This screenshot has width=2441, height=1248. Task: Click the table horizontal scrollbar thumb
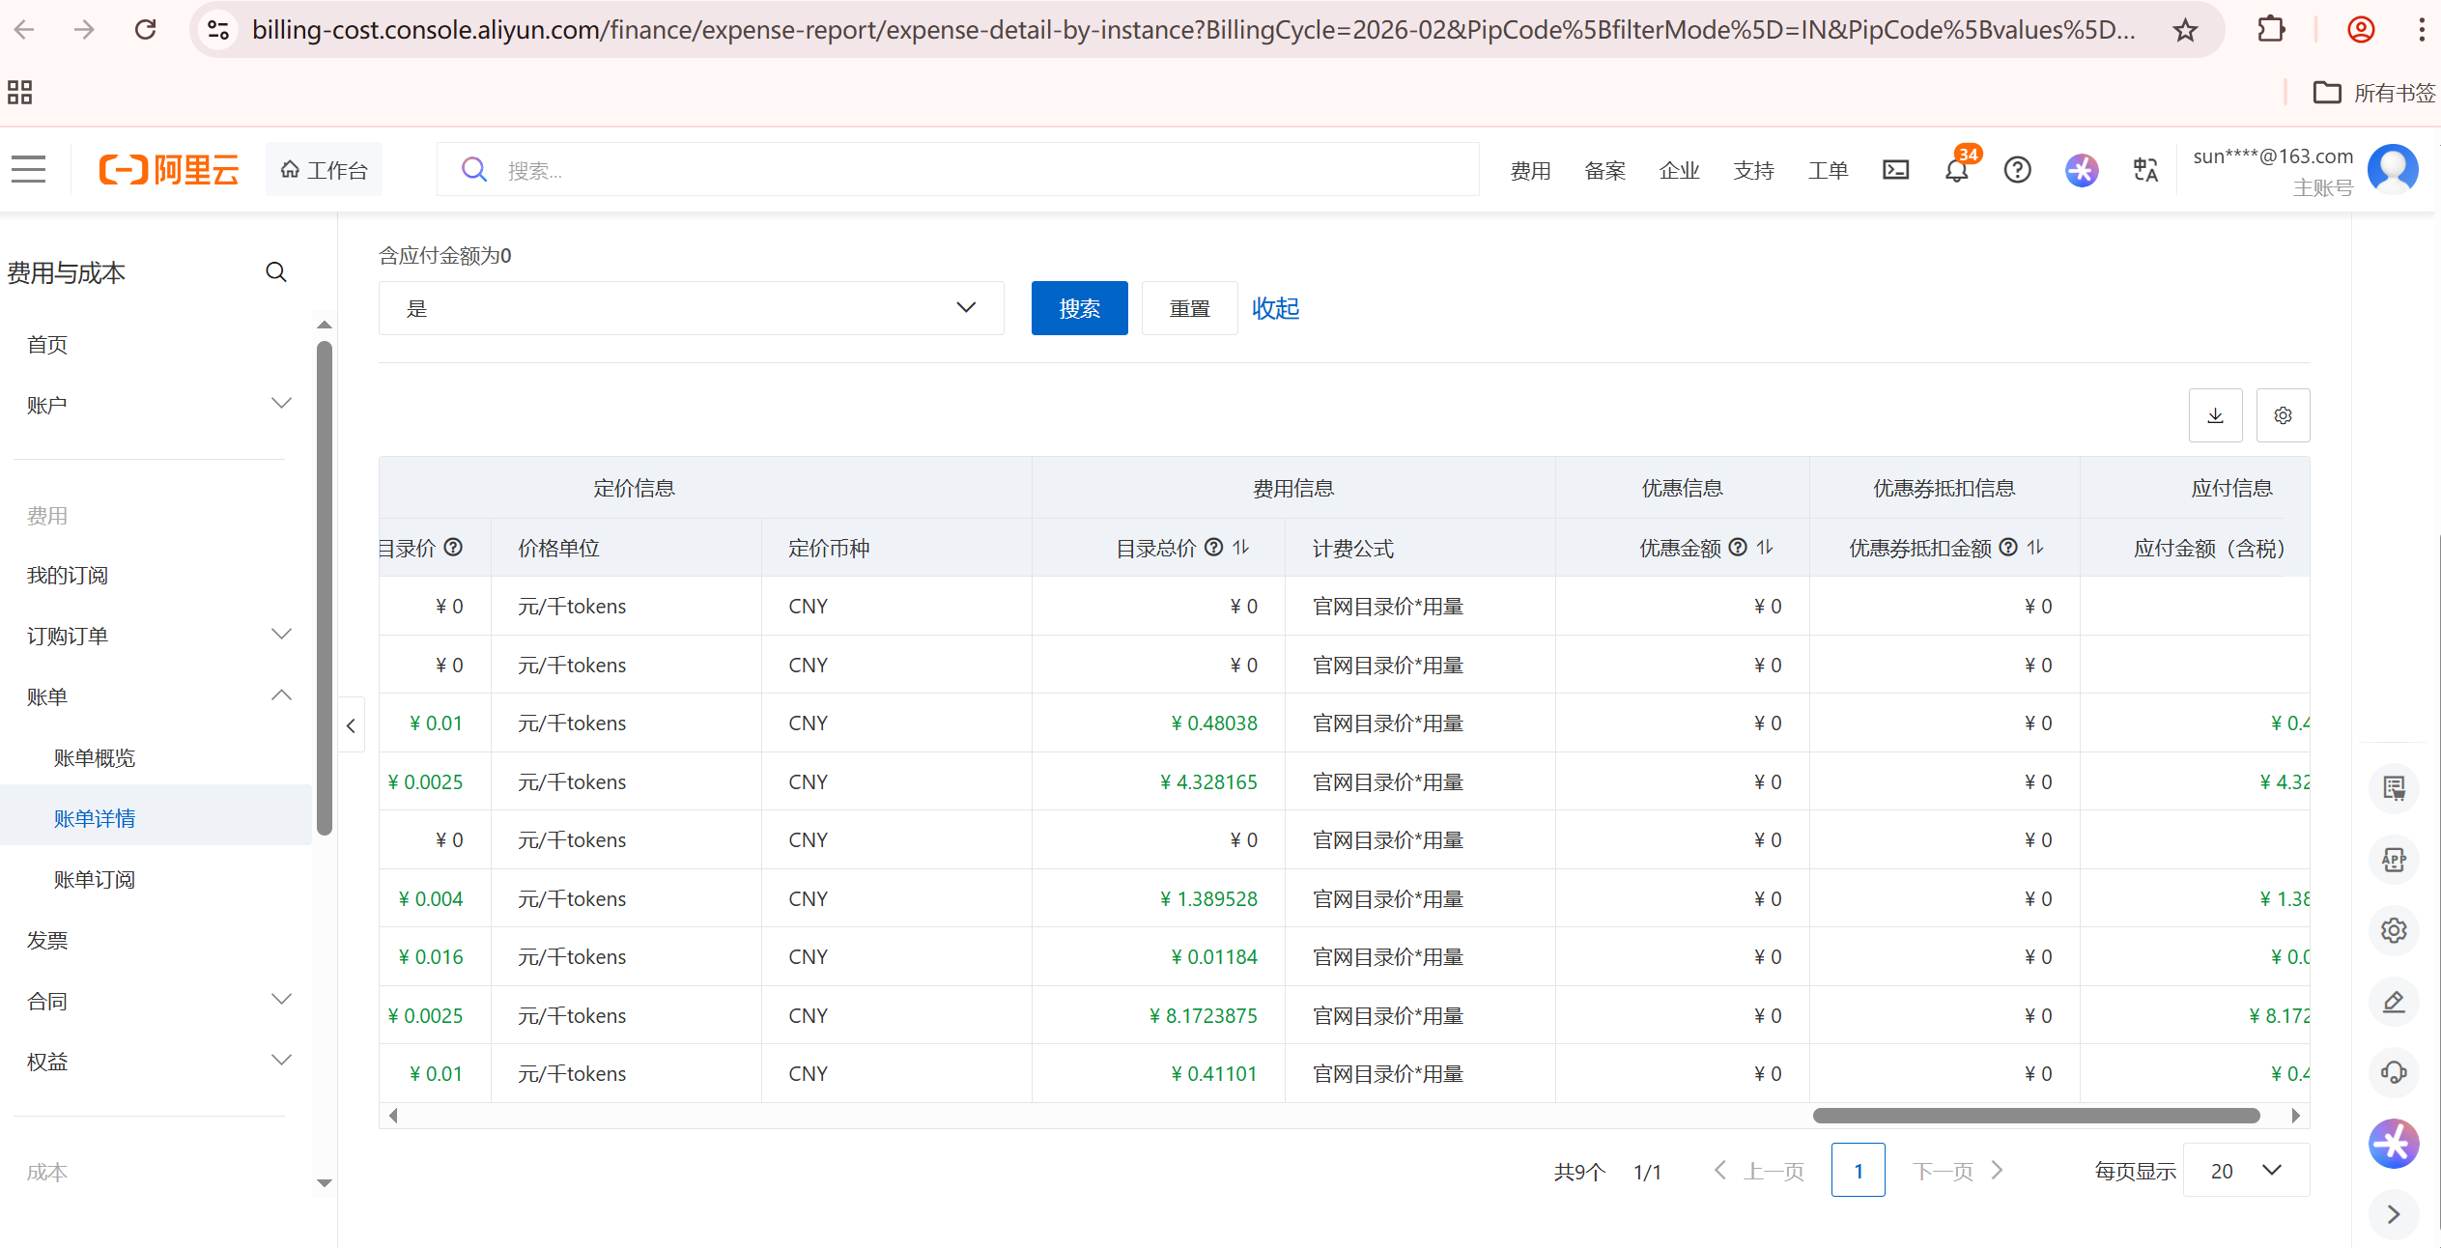click(x=2035, y=1116)
